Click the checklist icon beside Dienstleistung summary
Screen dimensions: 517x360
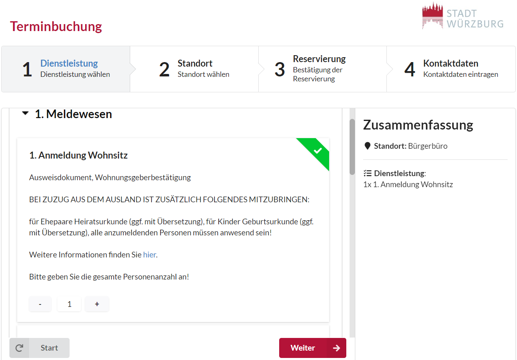[367, 173]
